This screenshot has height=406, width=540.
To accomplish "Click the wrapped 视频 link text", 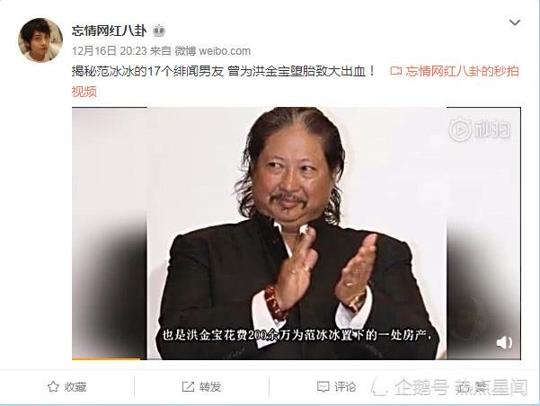I will point(84,92).
